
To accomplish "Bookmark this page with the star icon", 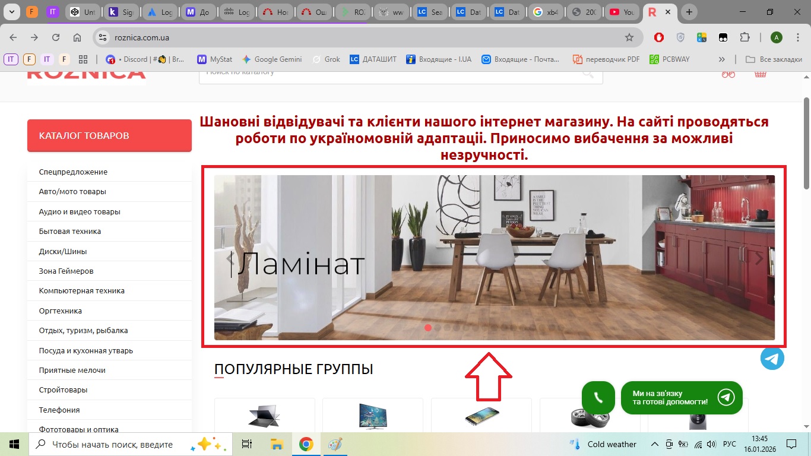I will tap(629, 37).
